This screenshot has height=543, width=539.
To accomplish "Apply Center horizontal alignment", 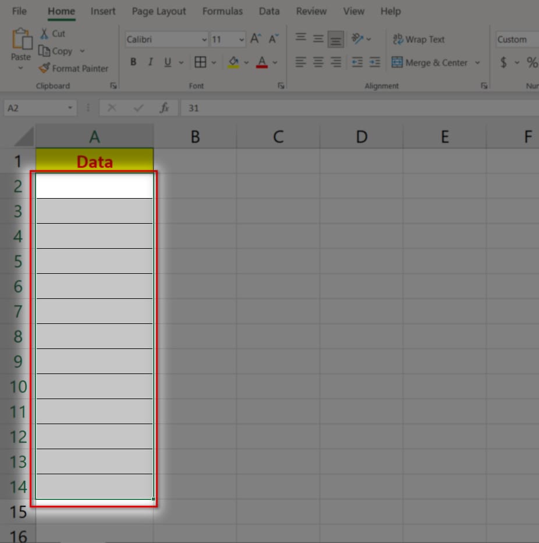I will coord(318,62).
